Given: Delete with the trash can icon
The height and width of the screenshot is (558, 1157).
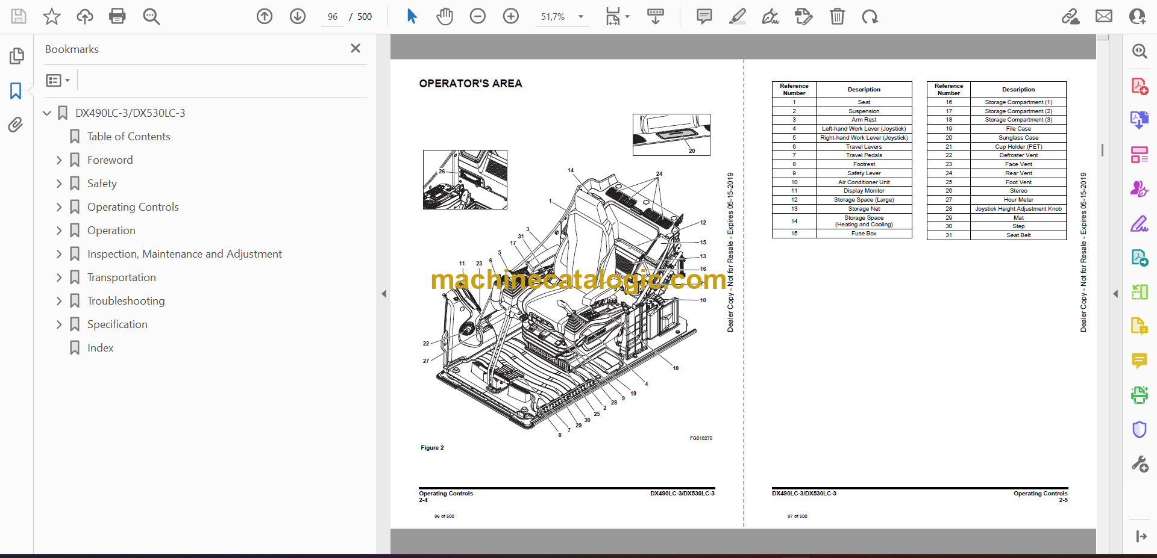Looking at the screenshot, I should click(x=837, y=16).
